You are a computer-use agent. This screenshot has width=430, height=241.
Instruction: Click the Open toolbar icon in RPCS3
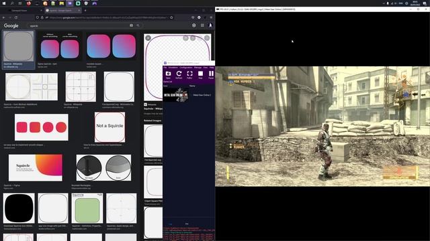[168, 74]
